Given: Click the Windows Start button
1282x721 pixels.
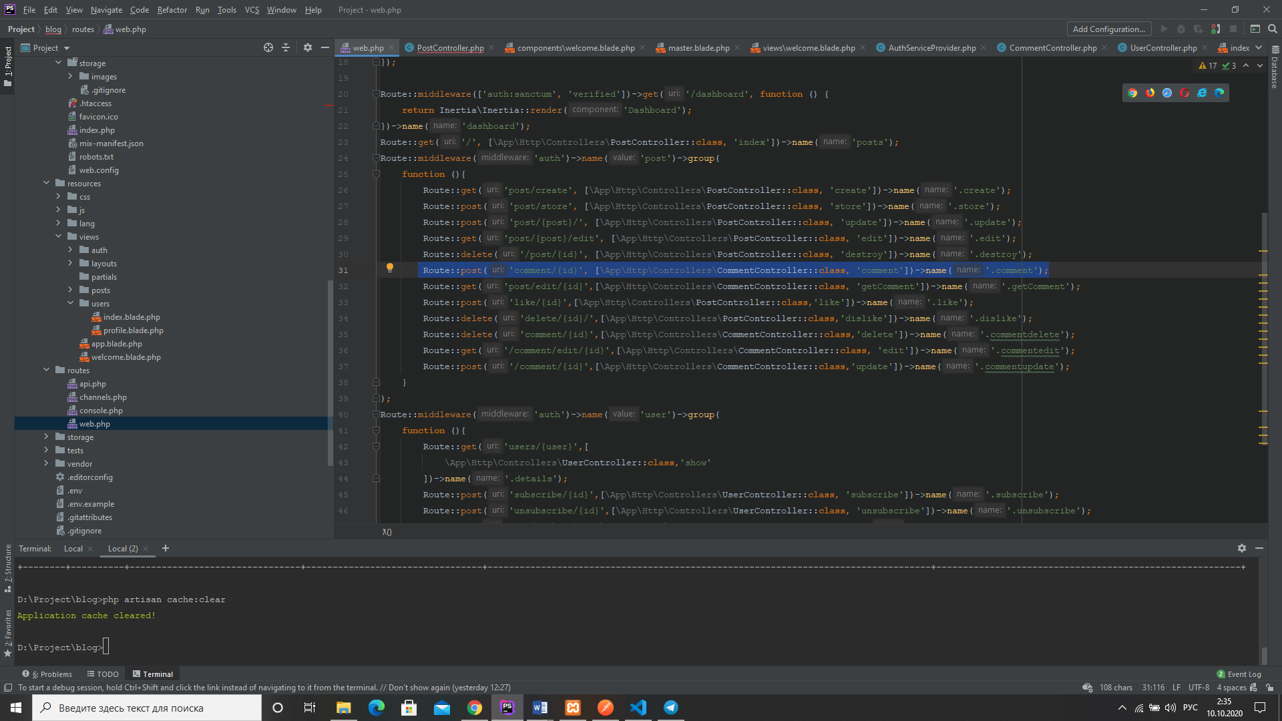Looking at the screenshot, I should coord(16,708).
